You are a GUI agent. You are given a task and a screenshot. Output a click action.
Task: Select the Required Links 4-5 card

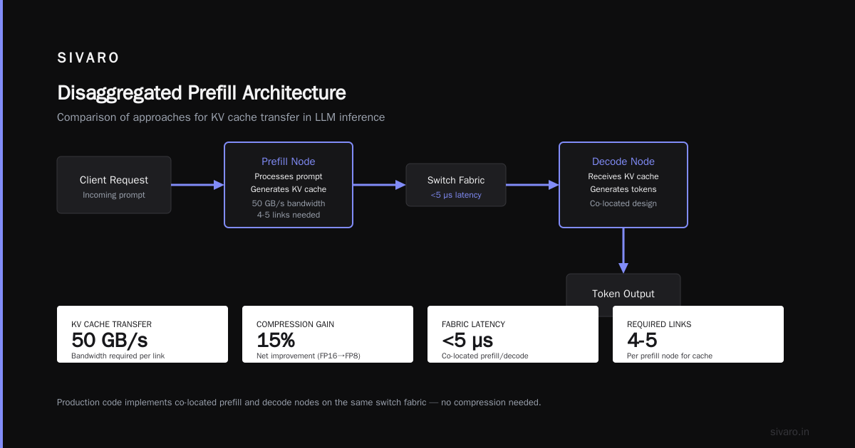point(698,334)
